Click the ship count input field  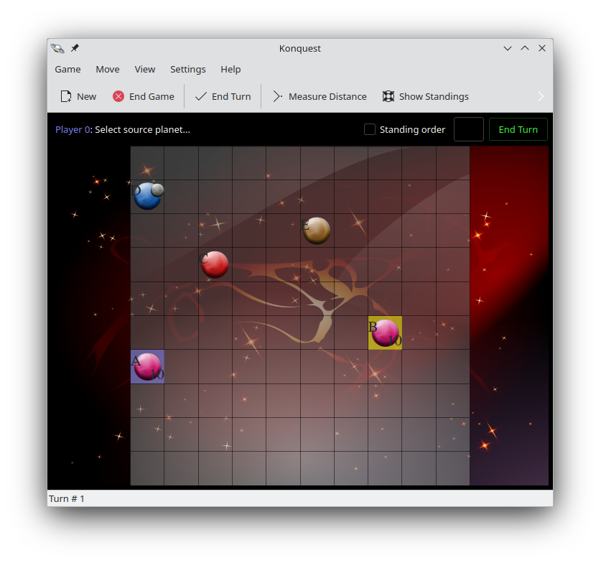pyautogui.click(x=468, y=129)
